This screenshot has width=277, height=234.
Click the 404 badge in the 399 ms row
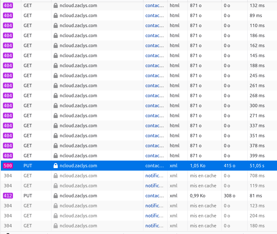click(x=8, y=156)
